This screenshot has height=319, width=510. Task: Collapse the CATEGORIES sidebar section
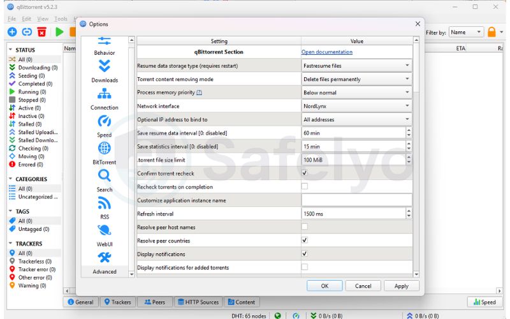point(10,179)
